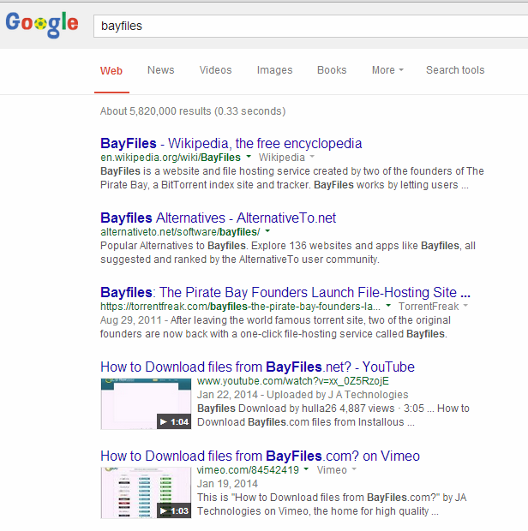The width and height of the screenshot is (528, 531).
Task: Click alternativeto.net/software/bayfiles/ URL text
Action: pyautogui.click(x=180, y=232)
